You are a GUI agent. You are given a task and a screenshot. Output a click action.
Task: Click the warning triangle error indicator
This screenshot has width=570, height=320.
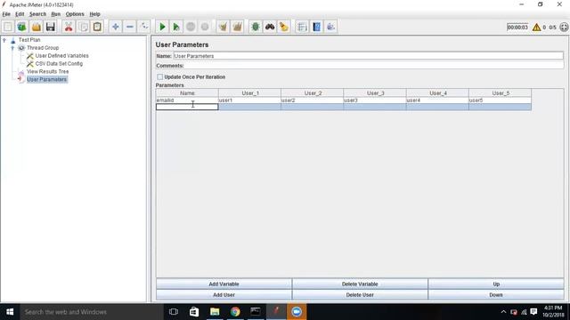pyautogui.click(x=536, y=28)
